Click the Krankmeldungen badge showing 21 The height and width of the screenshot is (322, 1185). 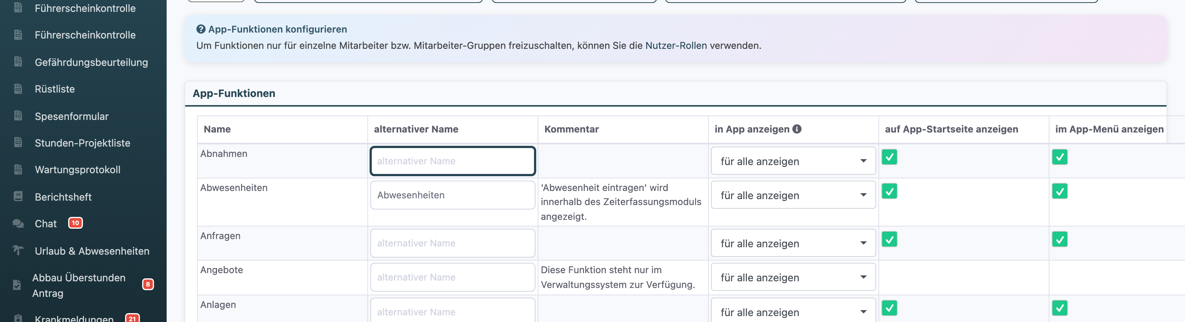coord(133,318)
